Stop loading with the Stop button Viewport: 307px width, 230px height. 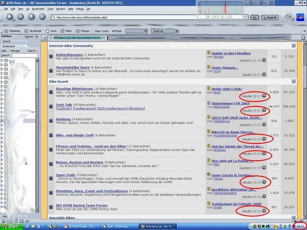click(42, 17)
